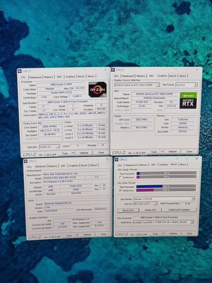The image size is (212, 283).
Task: Click the Socket AM4 (1331) package value
Action: click(x=61, y=93)
